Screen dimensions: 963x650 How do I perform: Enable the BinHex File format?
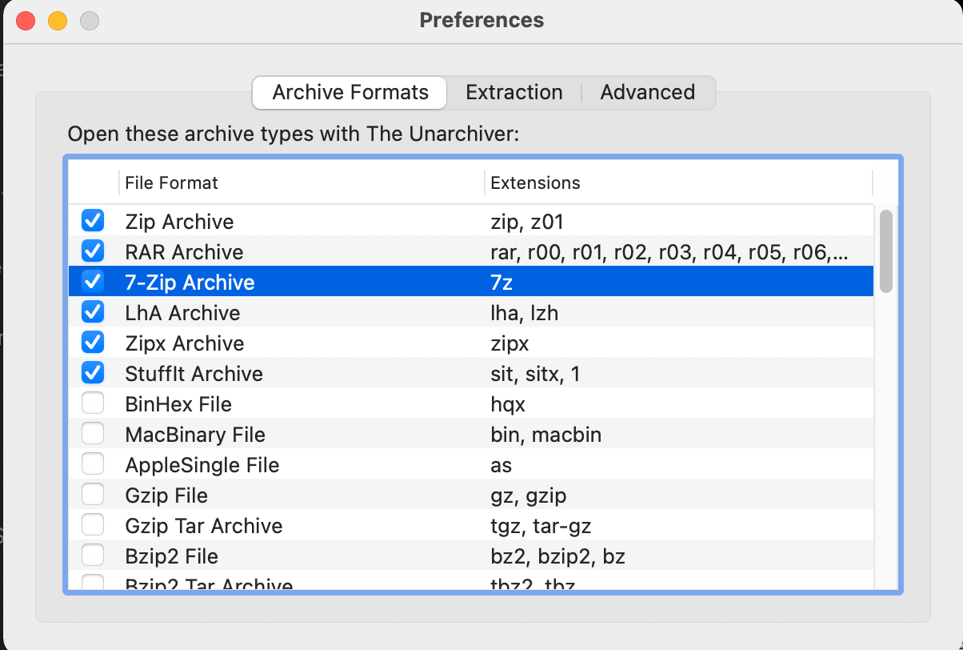coord(93,403)
